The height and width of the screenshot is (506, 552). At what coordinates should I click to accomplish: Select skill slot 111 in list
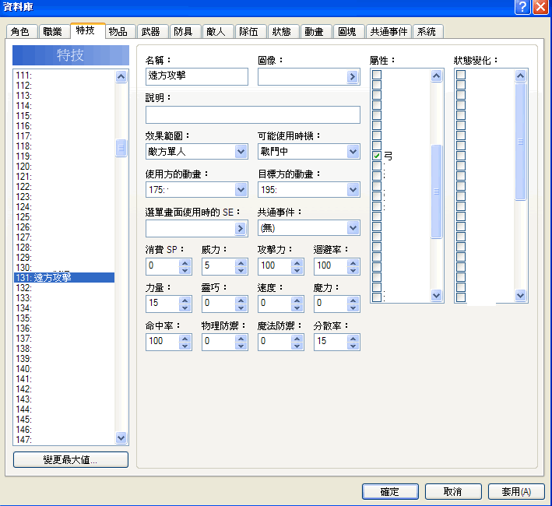click(x=64, y=75)
